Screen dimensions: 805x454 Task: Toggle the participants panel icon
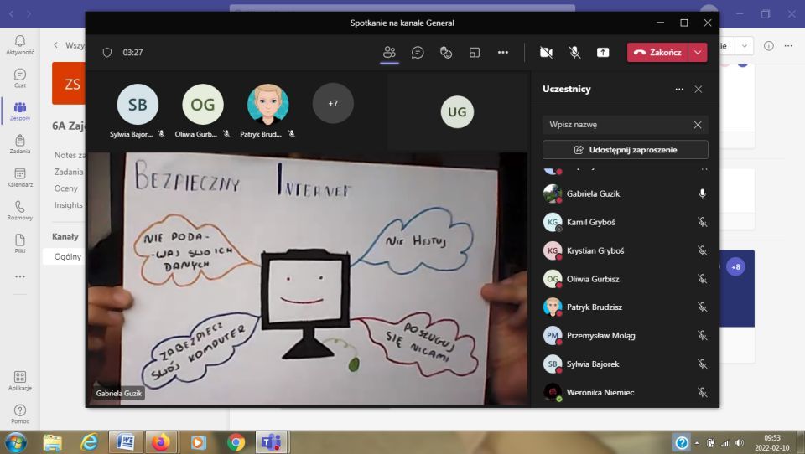pos(389,52)
